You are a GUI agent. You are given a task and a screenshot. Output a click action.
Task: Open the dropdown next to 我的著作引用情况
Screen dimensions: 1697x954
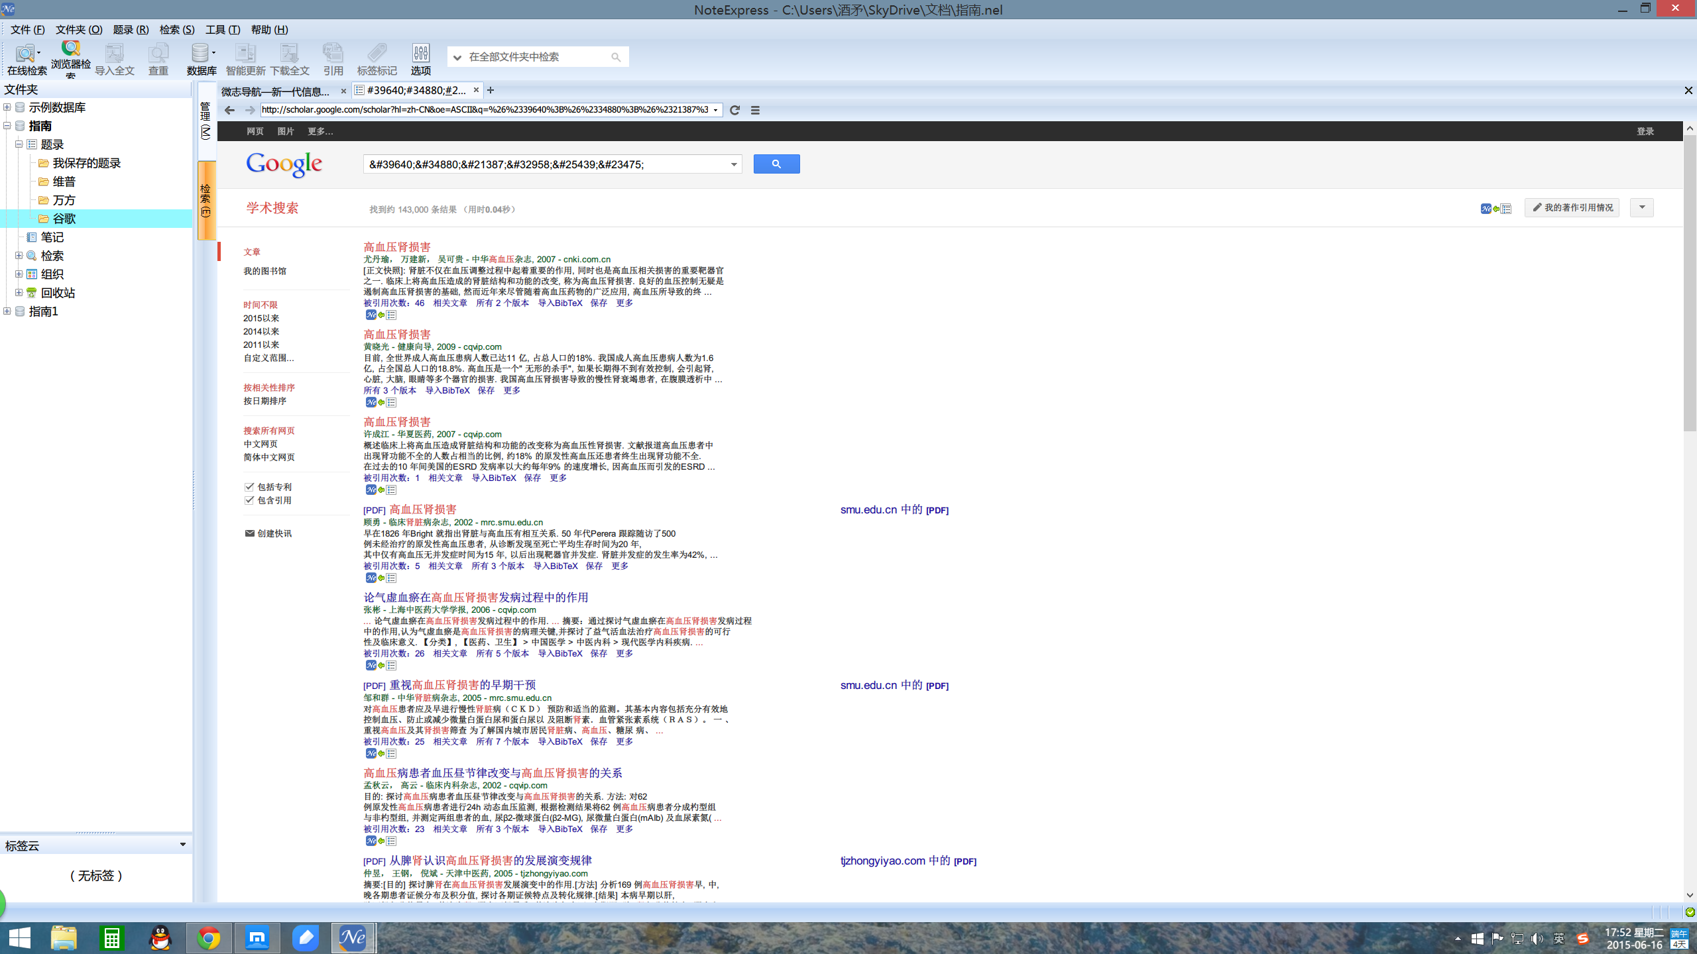[1642, 208]
